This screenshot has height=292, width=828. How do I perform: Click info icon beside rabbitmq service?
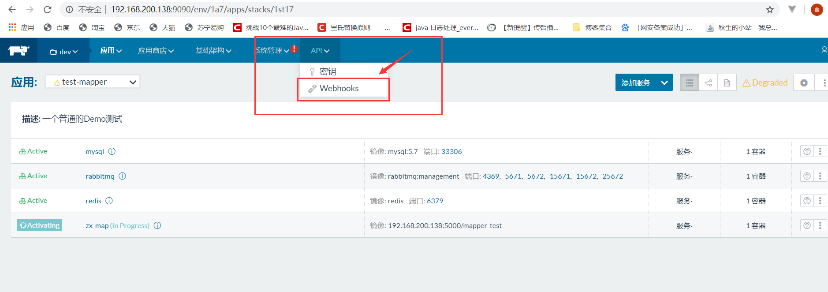coord(123,176)
